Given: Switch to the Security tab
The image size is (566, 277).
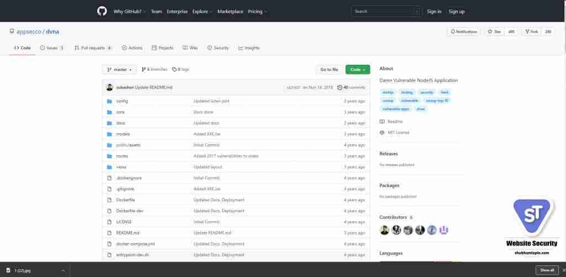Looking at the screenshot, I should point(218,48).
